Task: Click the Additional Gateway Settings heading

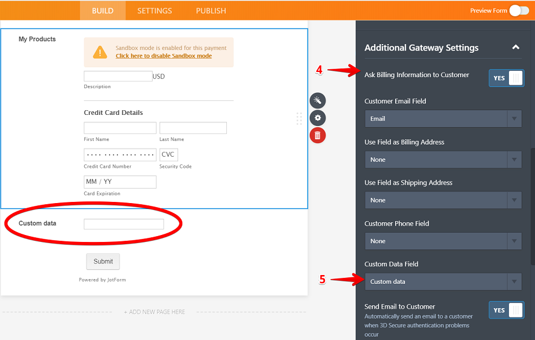Action: click(x=421, y=48)
